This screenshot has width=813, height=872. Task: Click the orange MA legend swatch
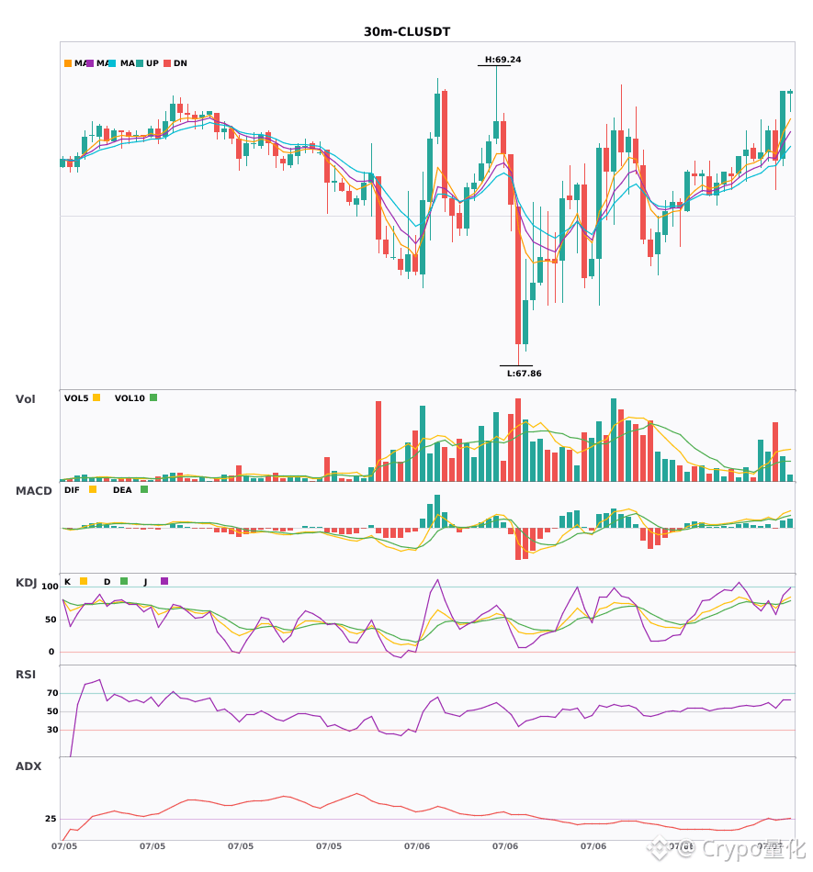point(68,63)
